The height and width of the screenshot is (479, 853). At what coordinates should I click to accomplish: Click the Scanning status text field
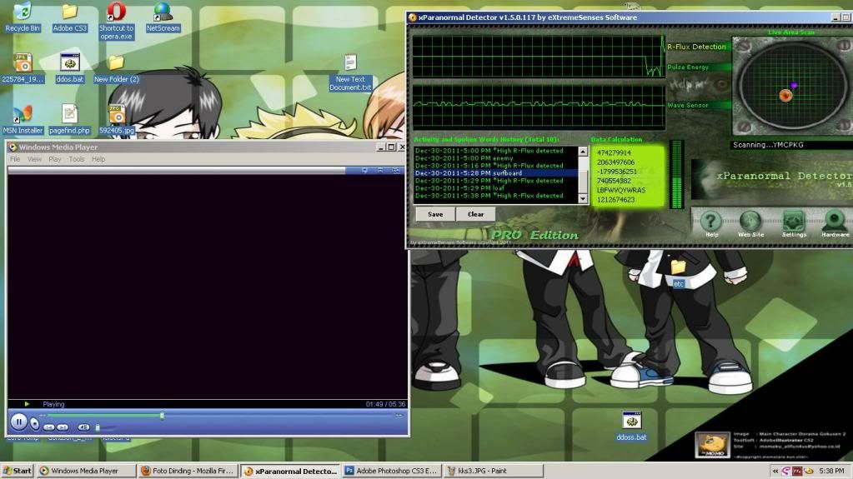pyautogui.click(x=791, y=145)
